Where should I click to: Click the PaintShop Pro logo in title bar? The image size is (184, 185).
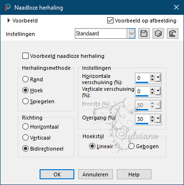pos(8,7)
